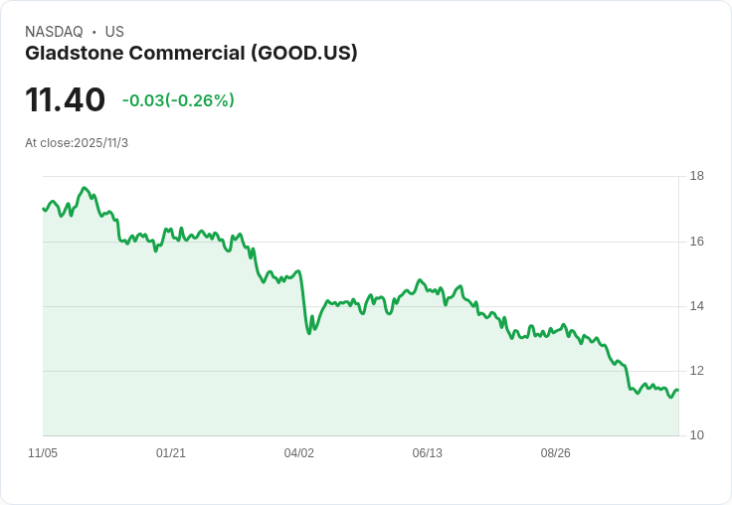The image size is (732, 505).
Task: Select the At close 2025/11/3 timestamp
Action: click(x=77, y=143)
